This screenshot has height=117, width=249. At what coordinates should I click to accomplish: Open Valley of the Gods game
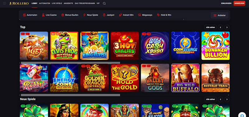click(x=155, y=78)
